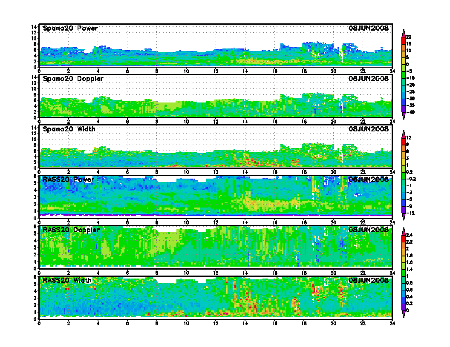Select the 'Spano20 Power' panel title

pos(70,28)
